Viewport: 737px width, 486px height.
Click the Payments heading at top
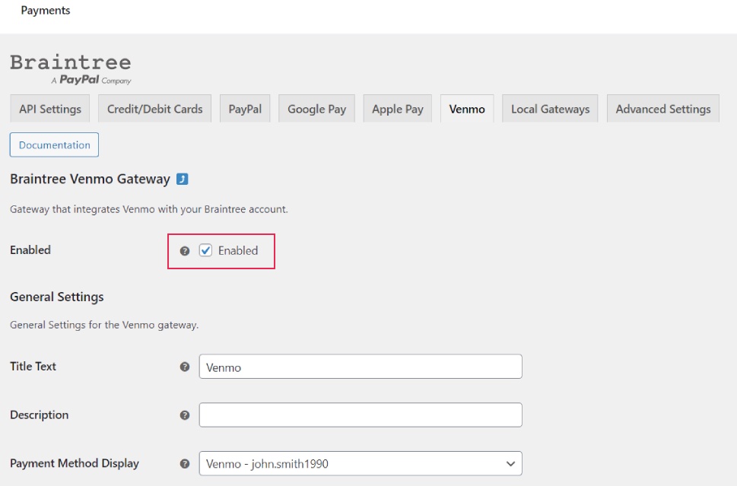pyautogui.click(x=46, y=11)
